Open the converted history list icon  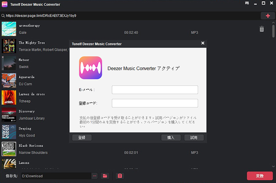[120, 176]
